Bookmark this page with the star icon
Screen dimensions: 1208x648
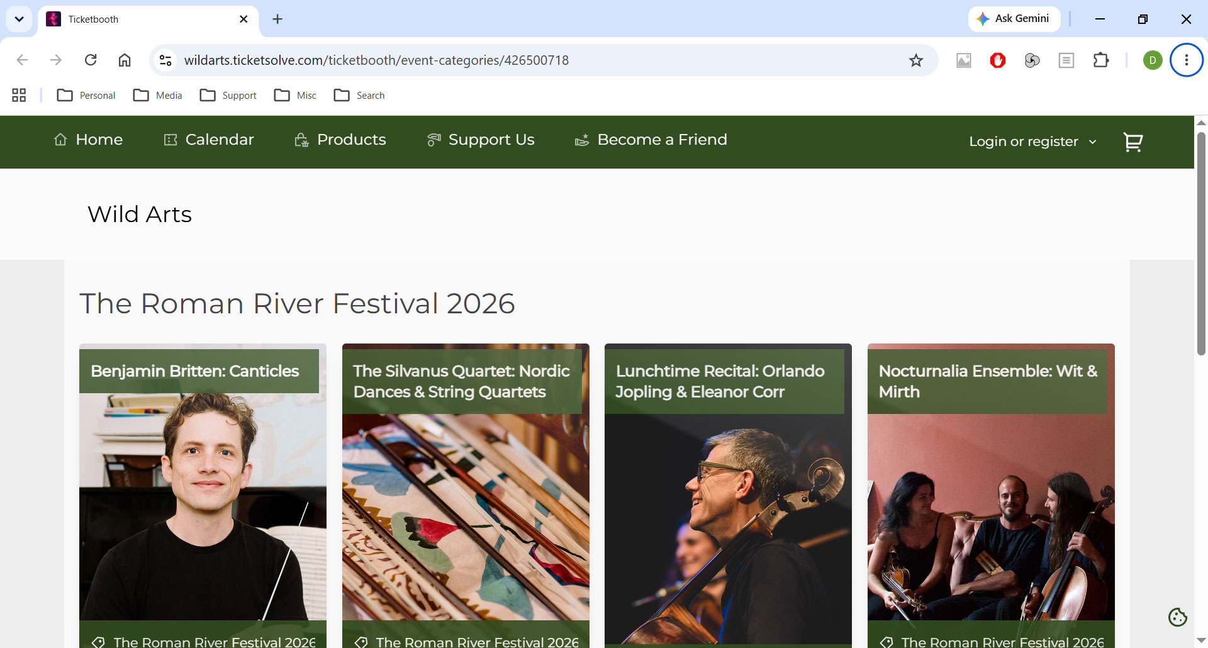916,60
